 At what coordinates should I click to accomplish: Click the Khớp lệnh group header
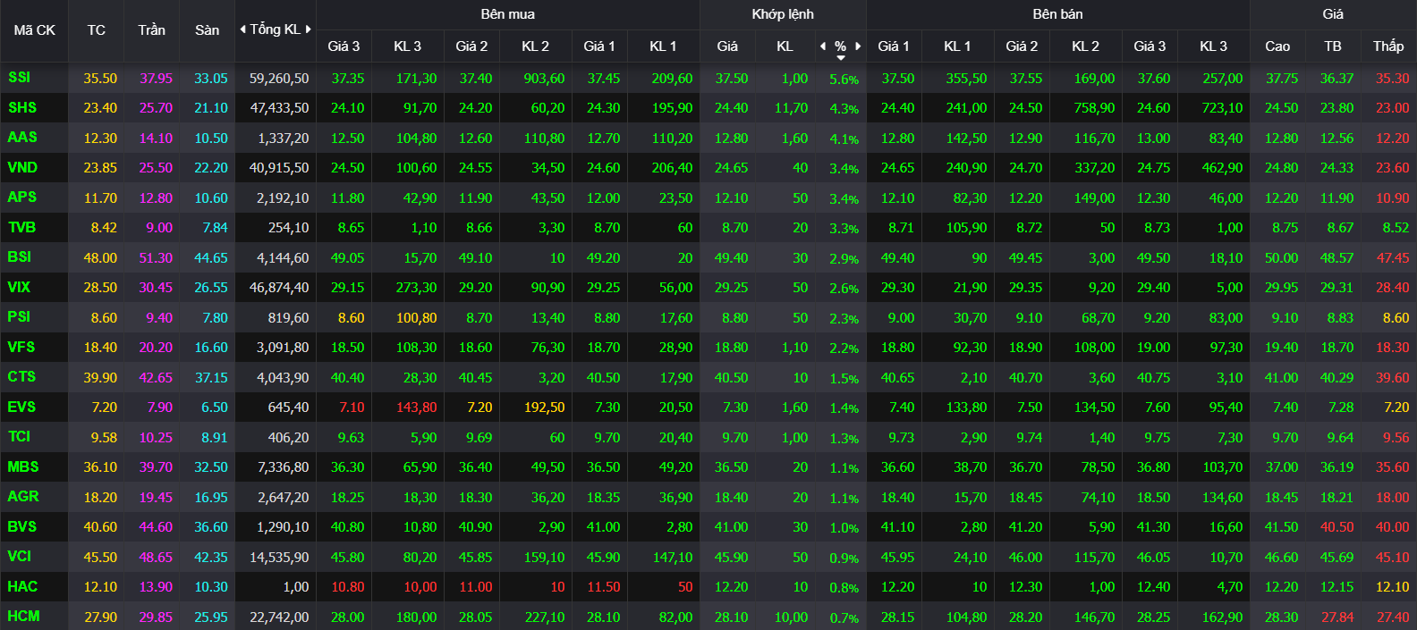click(x=783, y=14)
